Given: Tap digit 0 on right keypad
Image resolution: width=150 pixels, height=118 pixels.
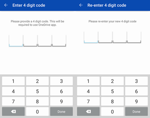Looking at the screenshot, I should point(112,111).
